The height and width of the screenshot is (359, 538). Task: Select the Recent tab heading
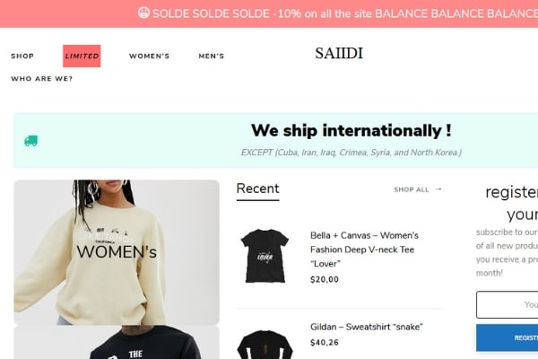(x=257, y=188)
